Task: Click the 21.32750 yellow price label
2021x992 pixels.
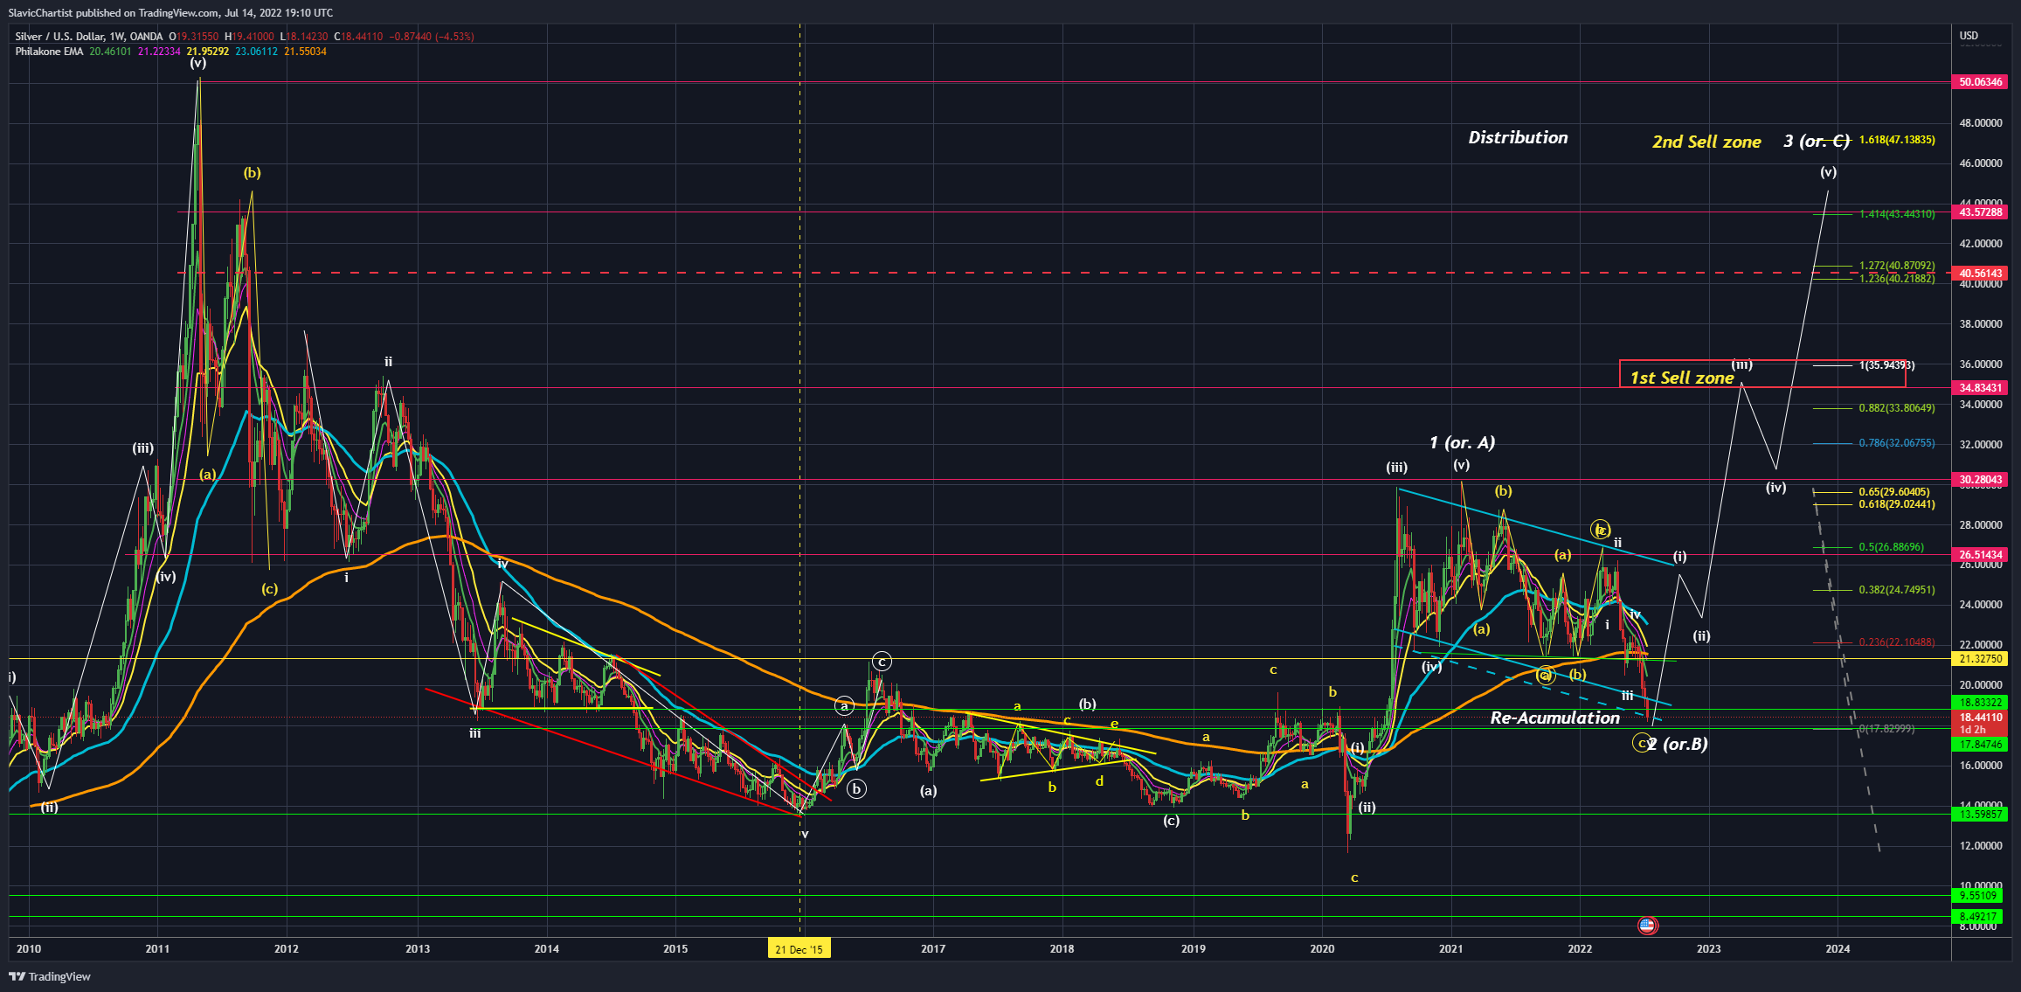Action: 1980,659
